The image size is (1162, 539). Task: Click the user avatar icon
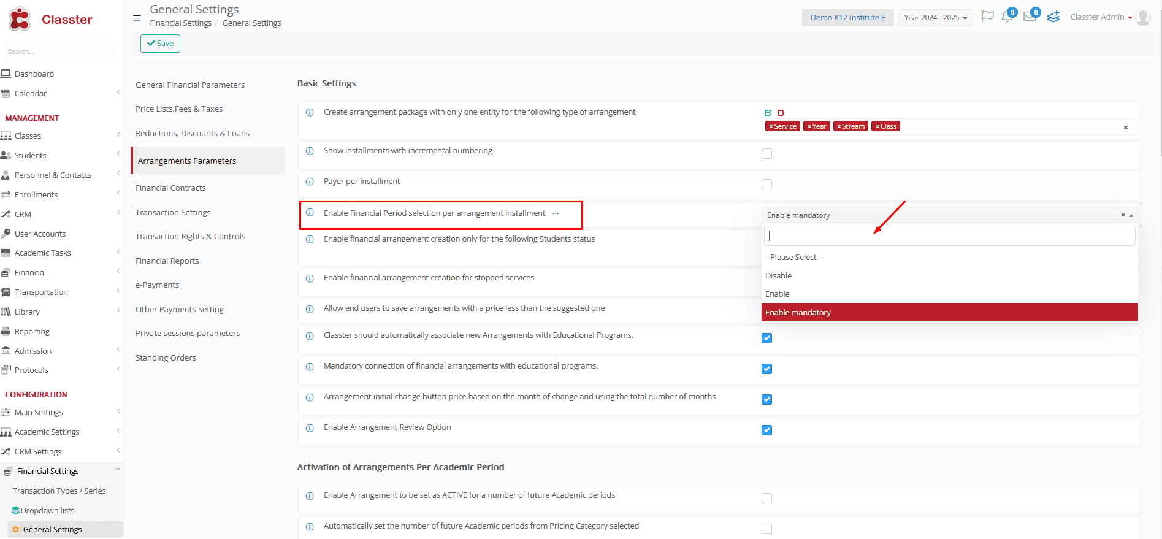tap(1143, 17)
